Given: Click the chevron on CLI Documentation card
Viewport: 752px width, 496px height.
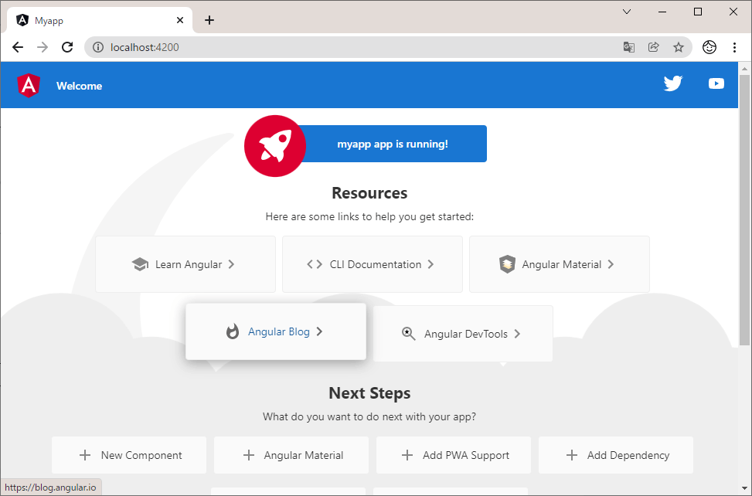Looking at the screenshot, I should pyautogui.click(x=430, y=264).
